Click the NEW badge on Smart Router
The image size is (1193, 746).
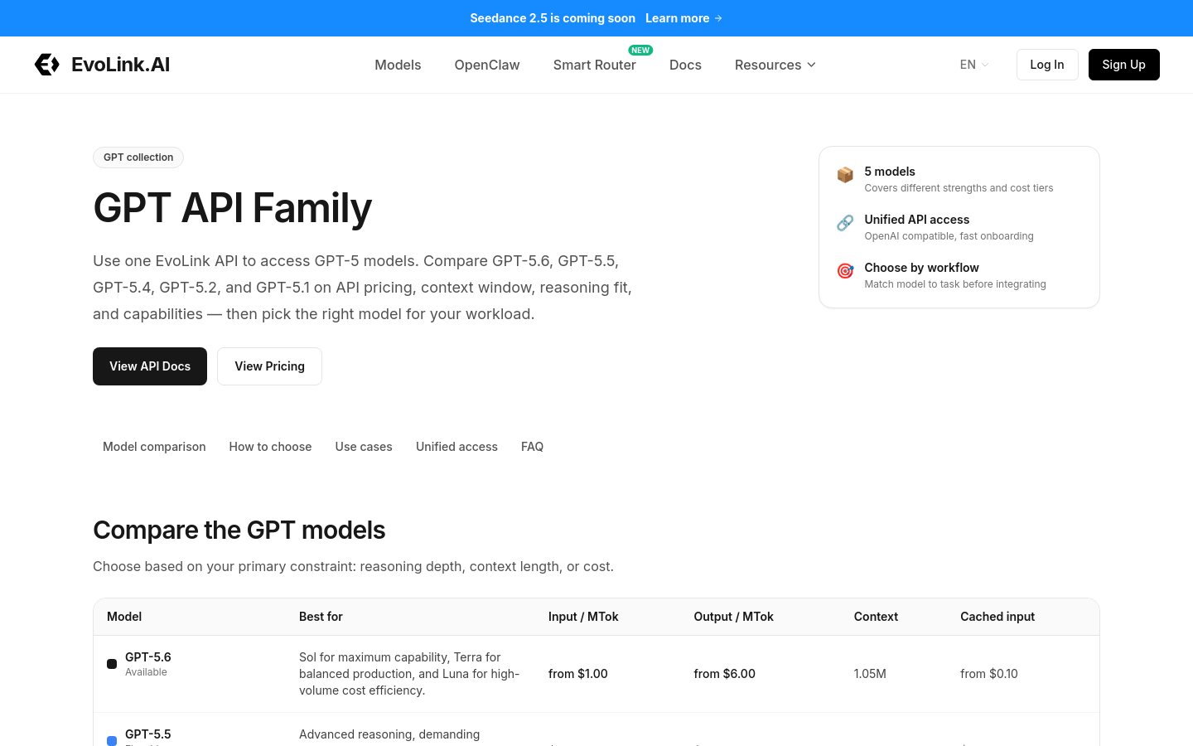640,50
